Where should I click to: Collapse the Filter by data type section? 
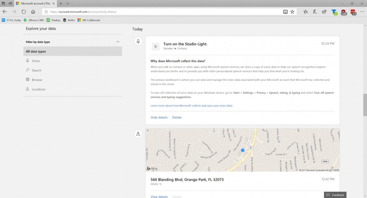pos(118,42)
